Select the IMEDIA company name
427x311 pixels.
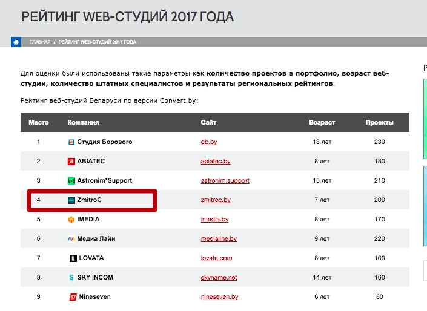pos(88,219)
